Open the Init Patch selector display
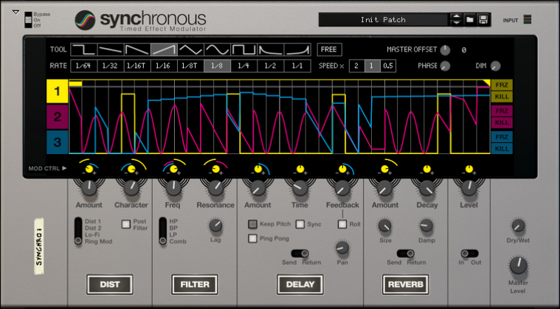The height and width of the screenshot is (309, 560). [x=384, y=19]
